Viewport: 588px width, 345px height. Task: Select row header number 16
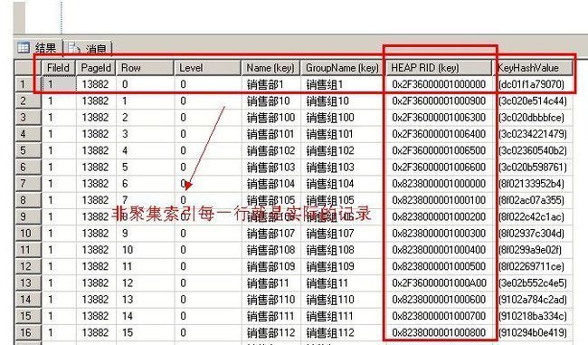28,332
